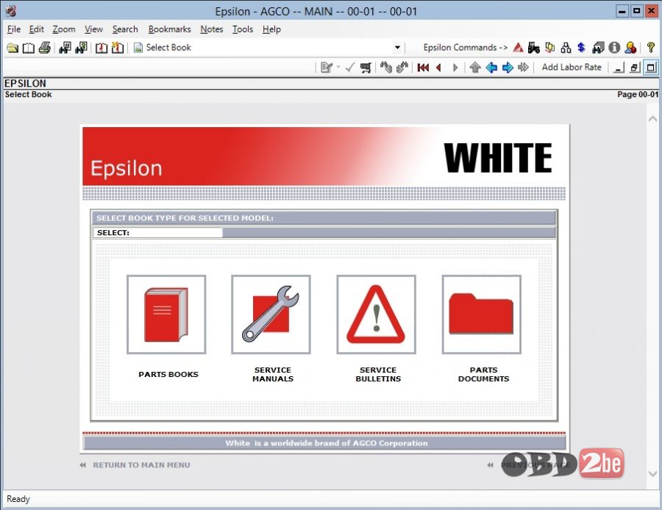The width and height of the screenshot is (662, 510).
Task: Click the first hand gesture icon
Action: pos(386,68)
